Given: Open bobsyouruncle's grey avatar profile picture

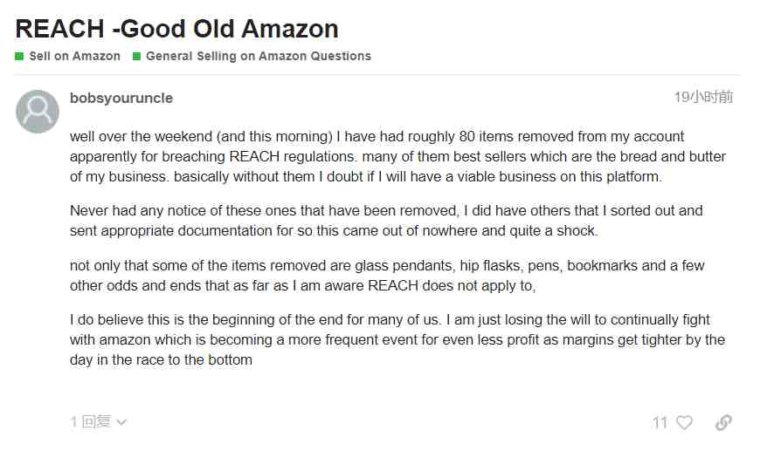Looking at the screenshot, I should 38,112.
